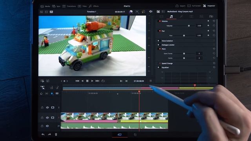Image resolution: width=251 pixels, height=141 pixels.
Task: Reset the Volume parameter value
Action: coord(214,25)
